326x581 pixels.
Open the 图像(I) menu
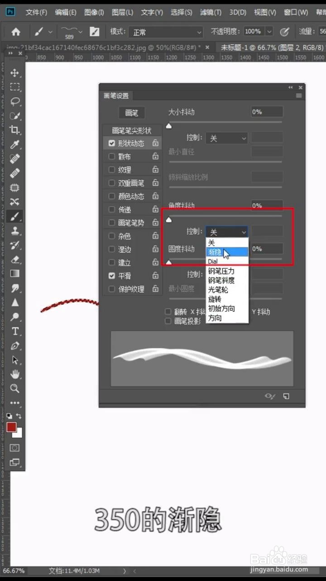[x=94, y=12]
